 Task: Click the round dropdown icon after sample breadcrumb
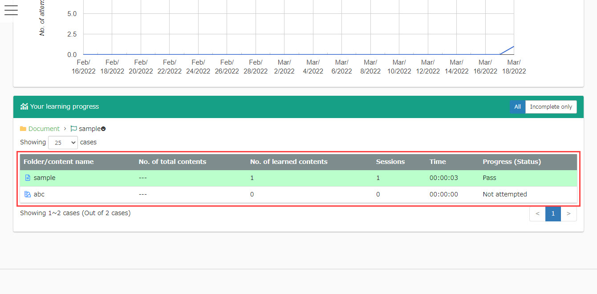point(103,129)
